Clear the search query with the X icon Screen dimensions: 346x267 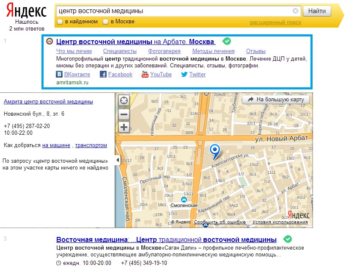point(295,11)
